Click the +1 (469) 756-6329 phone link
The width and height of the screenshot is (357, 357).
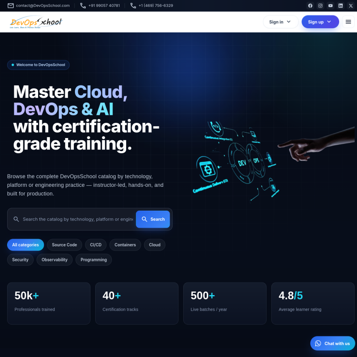156,6
